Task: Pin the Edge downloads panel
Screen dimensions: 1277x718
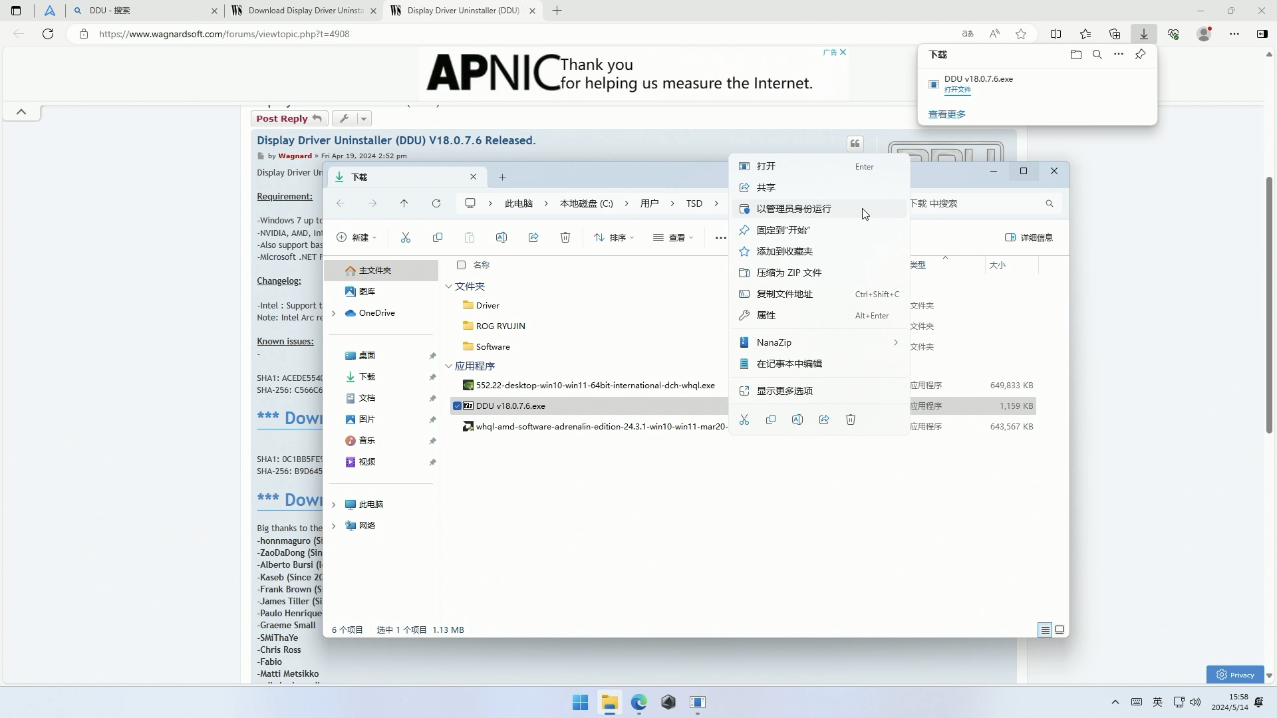Action: (1141, 55)
